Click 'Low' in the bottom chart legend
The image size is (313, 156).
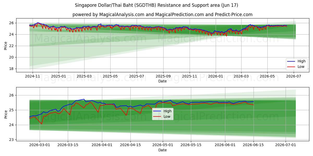pyautogui.click(x=167, y=116)
